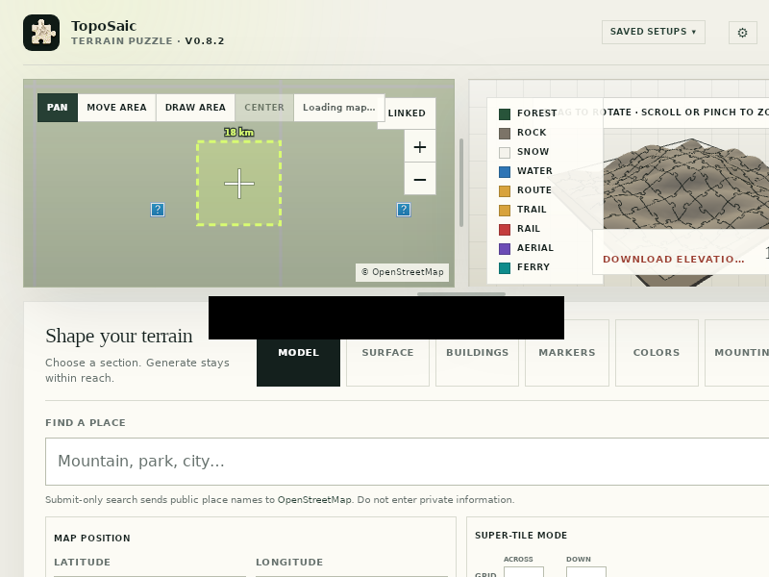769x577 pixels.
Task: Open the Saved Setups dropdown
Action: pos(654,32)
